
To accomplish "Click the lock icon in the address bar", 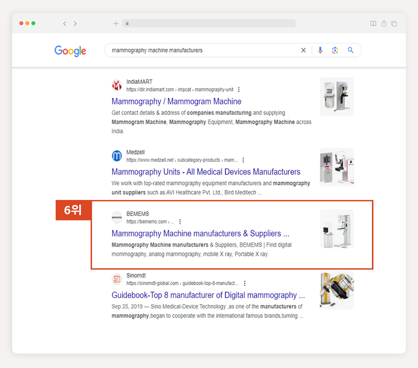I will [127, 23].
